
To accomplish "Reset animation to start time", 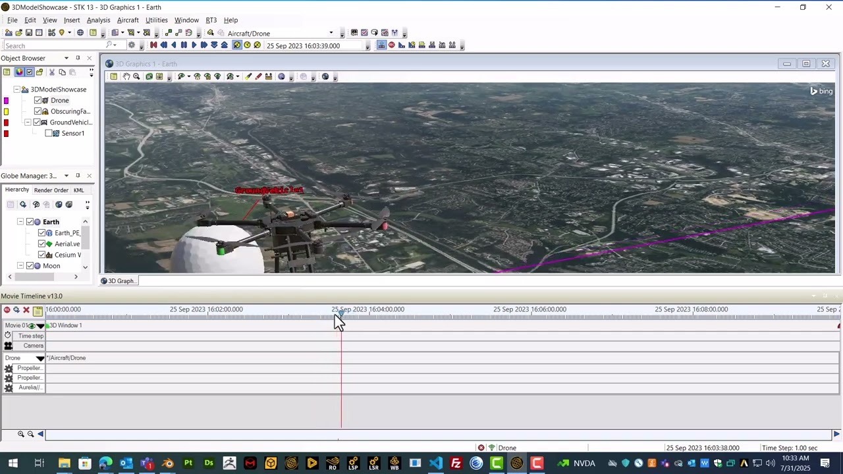I will [x=153, y=45].
